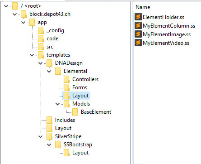
Task: Select the / <root> tree label
Action: [31, 6]
